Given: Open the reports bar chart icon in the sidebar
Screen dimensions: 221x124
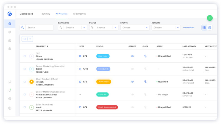Looking at the screenshot, I should 10,49.
